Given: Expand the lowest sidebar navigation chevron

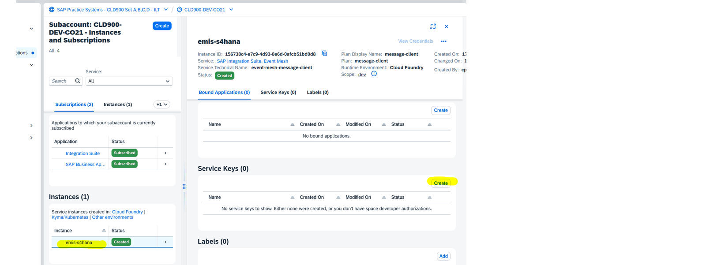Looking at the screenshot, I should (31, 138).
